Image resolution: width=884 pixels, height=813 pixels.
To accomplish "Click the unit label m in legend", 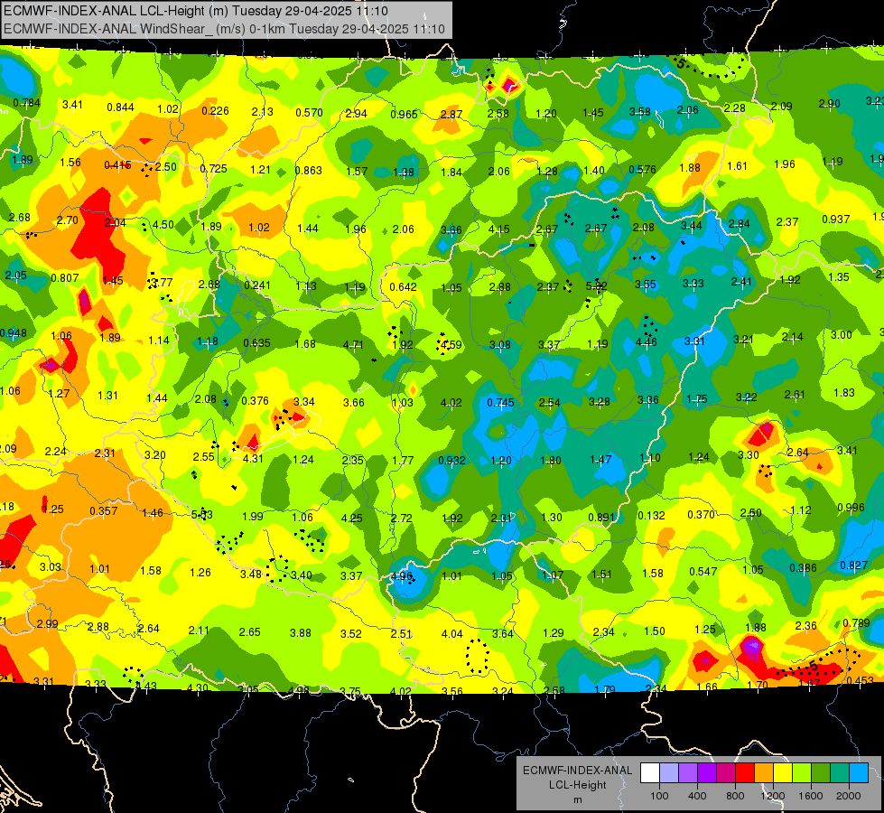I will (577, 800).
